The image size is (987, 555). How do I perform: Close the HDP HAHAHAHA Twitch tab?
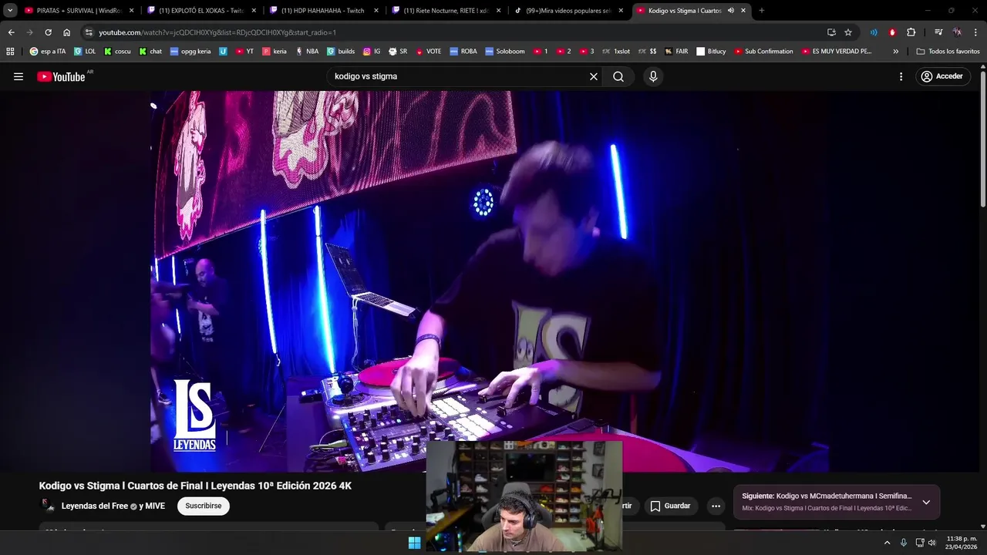pos(376,11)
